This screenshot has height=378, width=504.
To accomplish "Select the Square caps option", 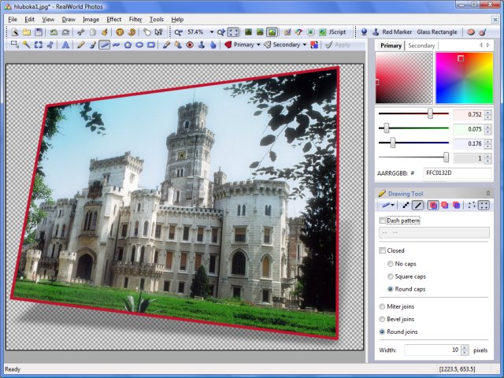I will [391, 276].
